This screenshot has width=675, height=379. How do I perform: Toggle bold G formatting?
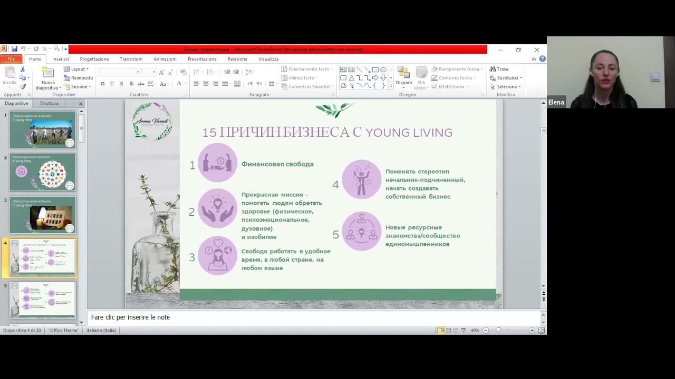click(x=102, y=84)
